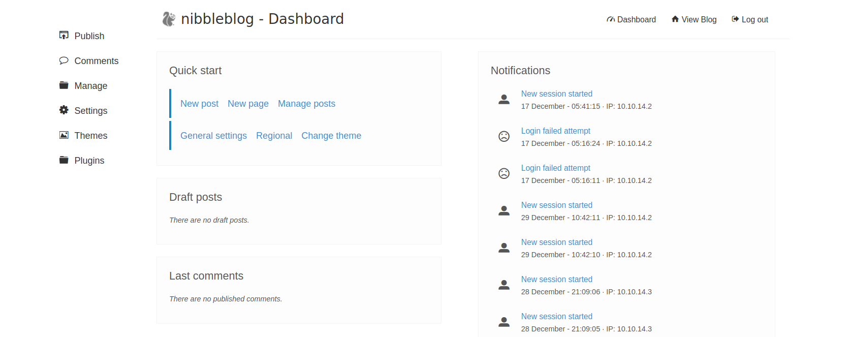
Task: Open the New page link
Action: point(248,104)
